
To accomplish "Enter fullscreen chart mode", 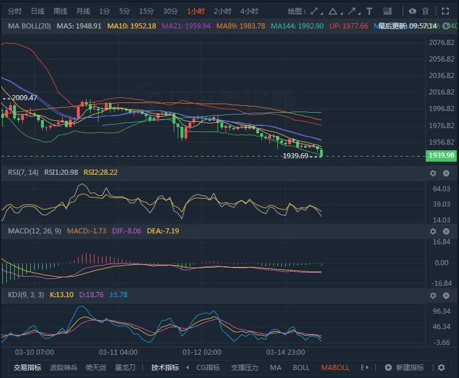I will 445,10.
